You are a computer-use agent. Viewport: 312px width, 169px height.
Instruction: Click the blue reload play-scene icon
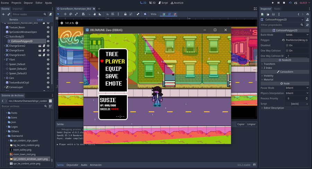coord(290,3)
